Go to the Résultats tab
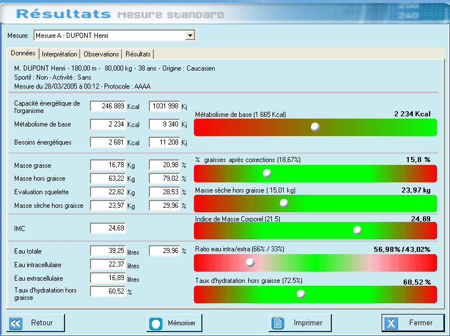 138,54
